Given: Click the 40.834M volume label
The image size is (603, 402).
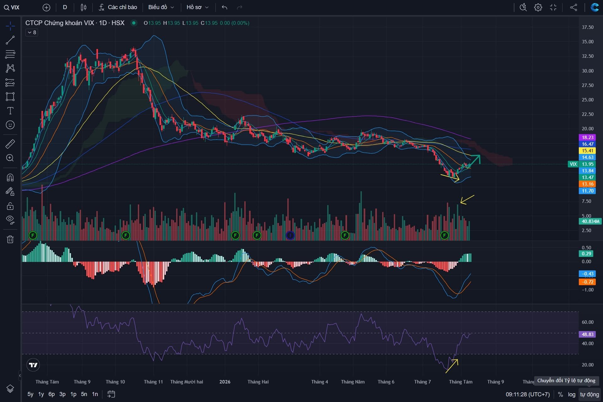Looking at the screenshot, I should [x=590, y=221].
